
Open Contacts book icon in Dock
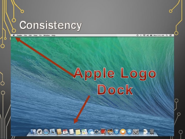[x=59, y=132]
